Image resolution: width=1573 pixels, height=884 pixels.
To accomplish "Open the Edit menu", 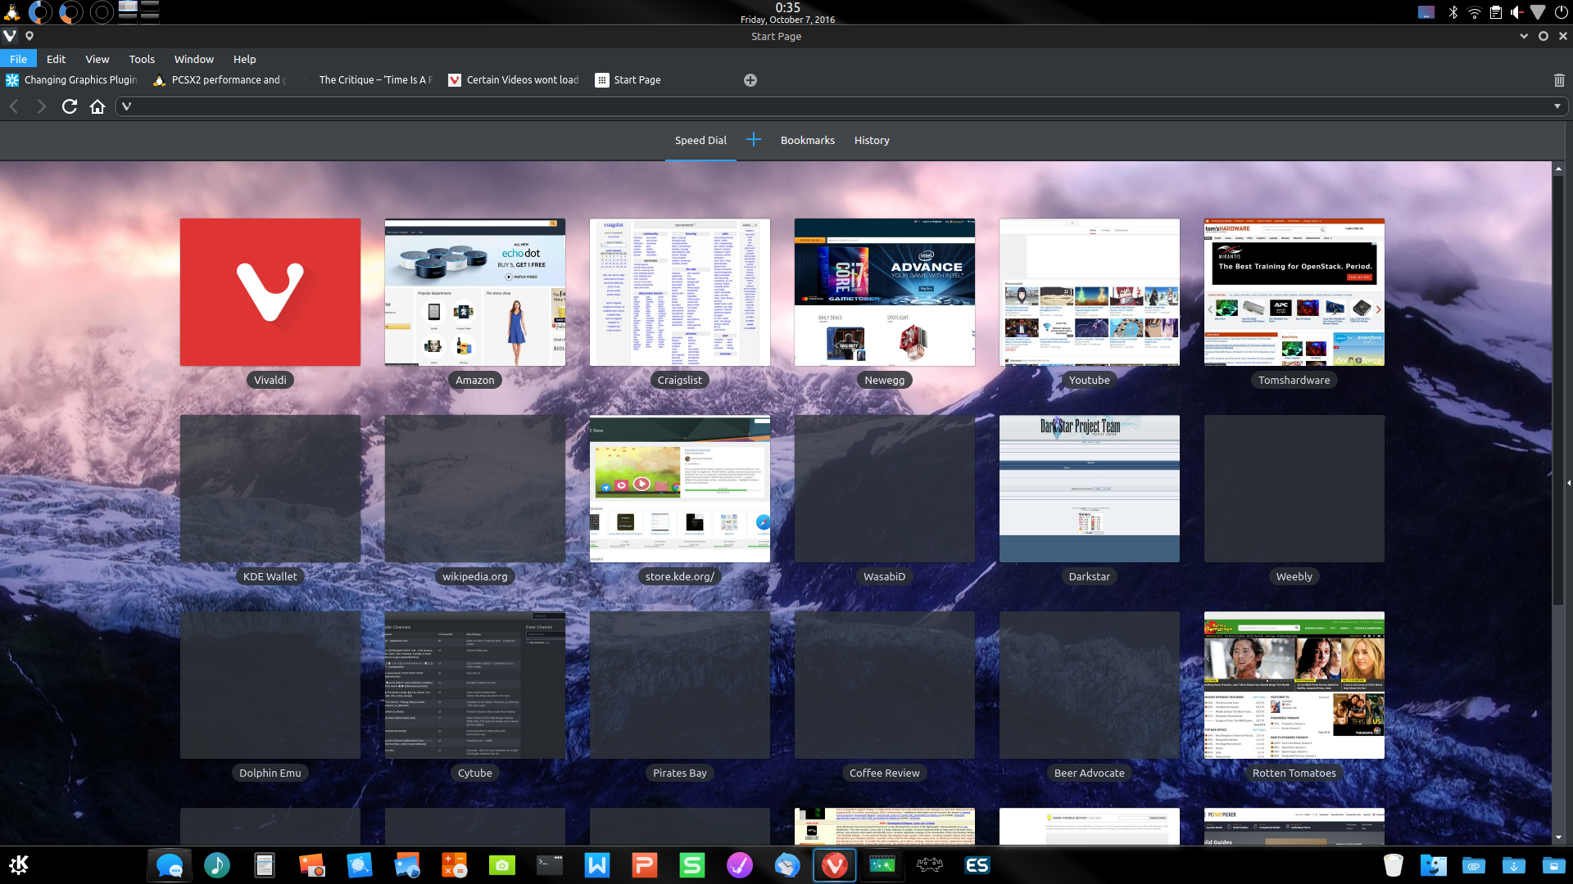I will [x=57, y=59].
